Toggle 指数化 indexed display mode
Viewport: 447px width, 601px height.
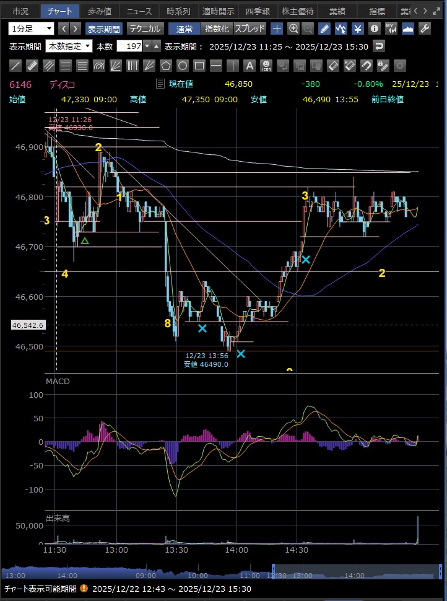click(x=217, y=29)
